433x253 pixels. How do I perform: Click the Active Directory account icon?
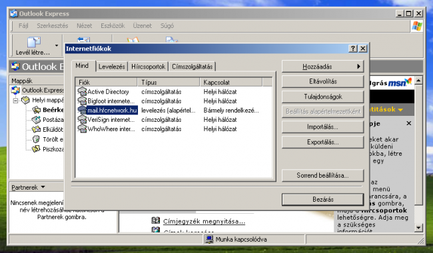coord(82,91)
